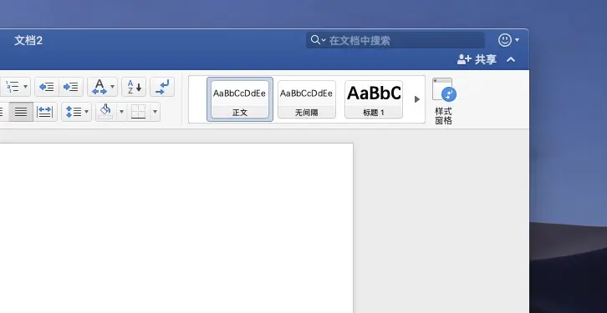Open the search options magnifier dropdown
This screenshot has height=313, width=607.
pos(319,40)
